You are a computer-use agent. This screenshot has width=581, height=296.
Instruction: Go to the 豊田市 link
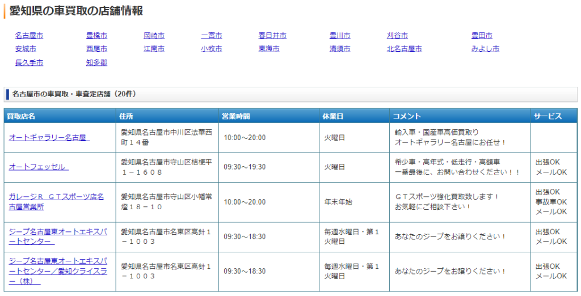tap(482, 36)
